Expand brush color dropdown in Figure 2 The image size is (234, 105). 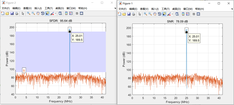(55, 14)
